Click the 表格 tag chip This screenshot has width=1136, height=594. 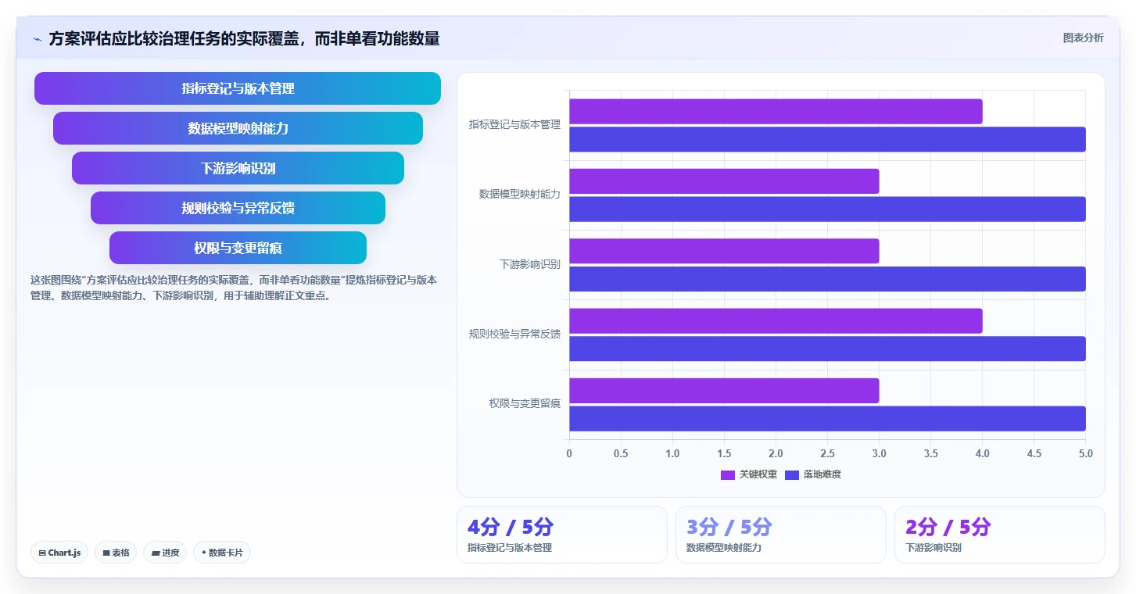pos(116,553)
